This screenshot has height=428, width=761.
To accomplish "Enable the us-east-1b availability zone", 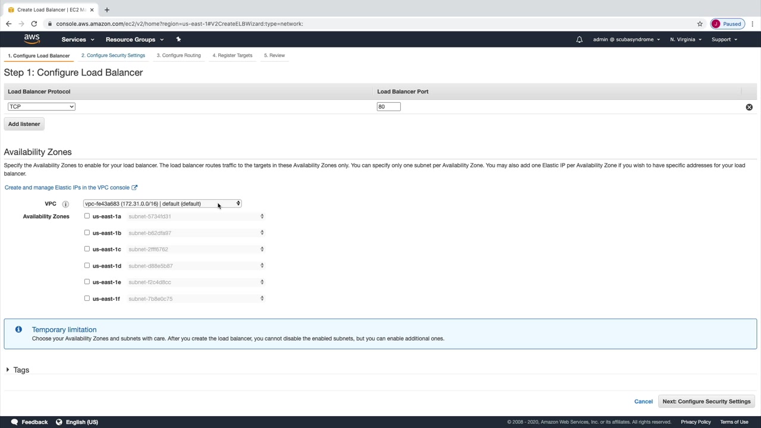I will tap(87, 232).
